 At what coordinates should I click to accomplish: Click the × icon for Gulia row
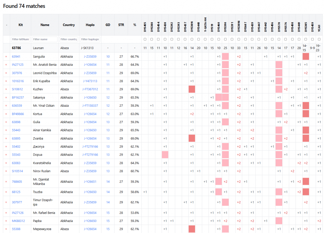(6, 122)
